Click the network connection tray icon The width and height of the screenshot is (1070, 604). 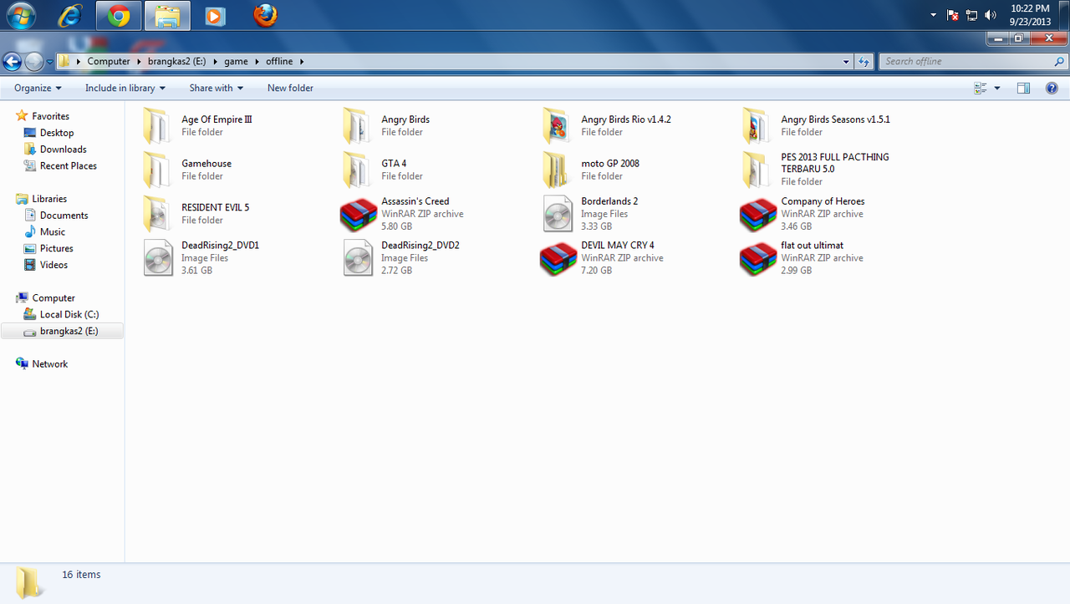coord(971,15)
